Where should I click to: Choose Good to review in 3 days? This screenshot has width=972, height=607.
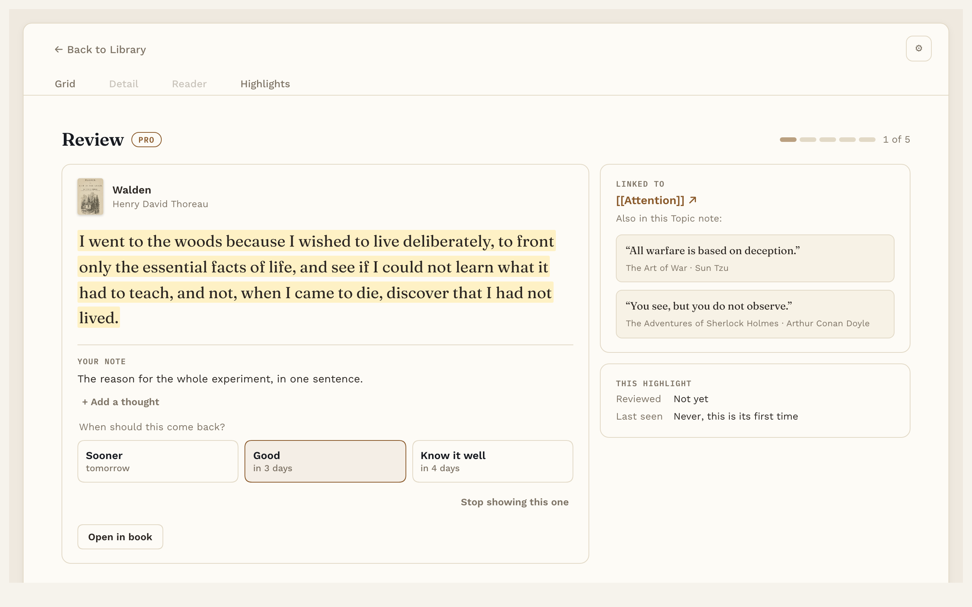coord(325,461)
